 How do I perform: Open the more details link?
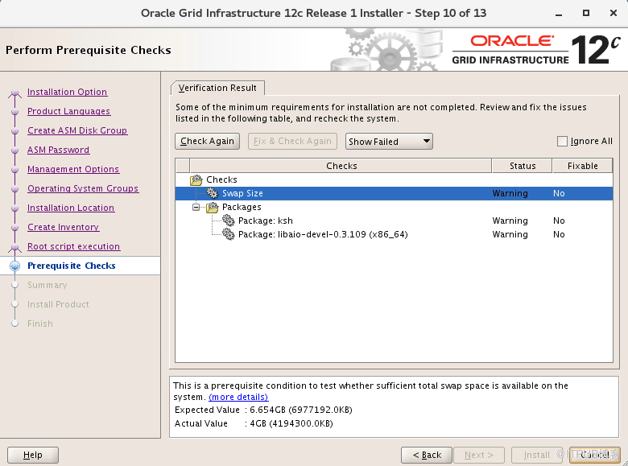point(238,397)
